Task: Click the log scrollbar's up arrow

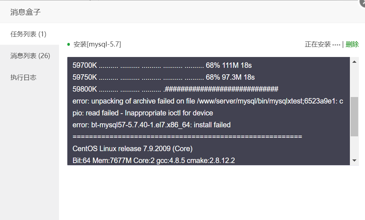Action: click(x=354, y=62)
